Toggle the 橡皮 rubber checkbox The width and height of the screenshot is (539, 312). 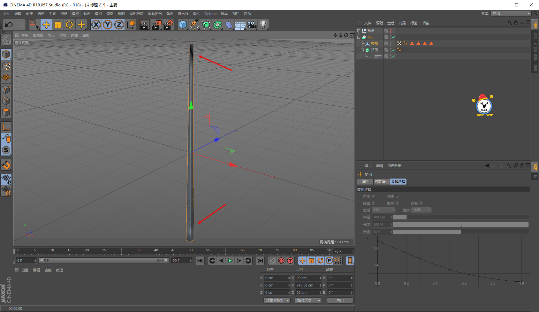397,203
